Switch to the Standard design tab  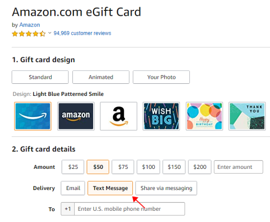(x=40, y=77)
